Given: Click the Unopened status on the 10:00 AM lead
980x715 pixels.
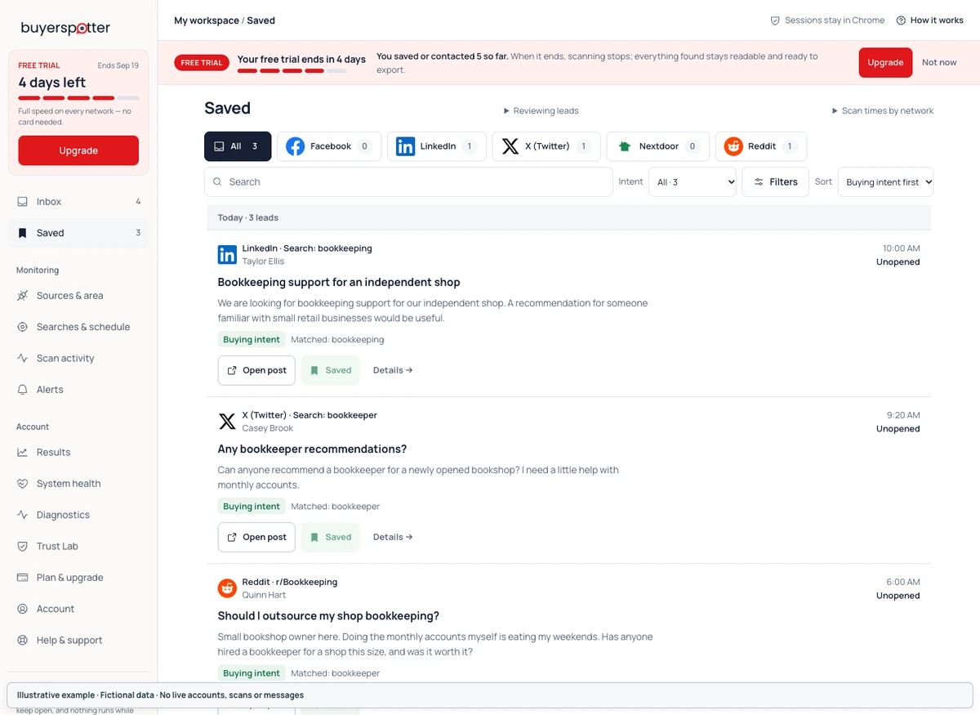Looking at the screenshot, I should 898,262.
